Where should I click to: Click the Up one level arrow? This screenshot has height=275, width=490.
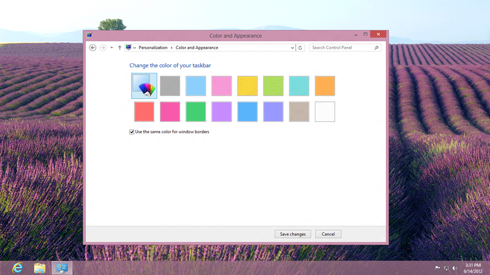tap(119, 48)
